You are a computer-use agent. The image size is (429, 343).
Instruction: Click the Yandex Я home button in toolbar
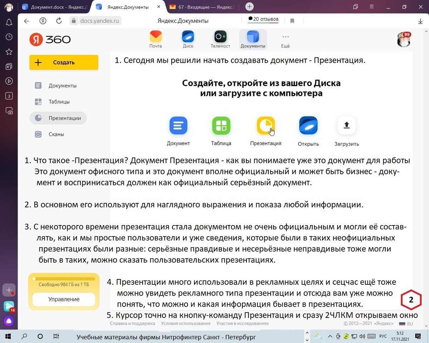tap(43, 21)
